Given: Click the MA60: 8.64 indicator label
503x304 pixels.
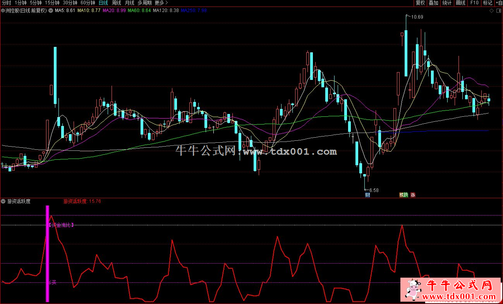Looking at the screenshot, I should (x=139, y=11).
